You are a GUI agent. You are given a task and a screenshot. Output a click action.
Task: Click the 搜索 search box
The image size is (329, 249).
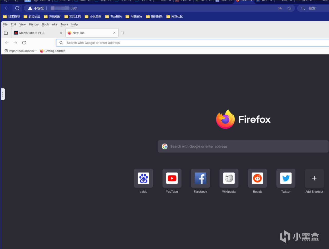pos(313,8)
